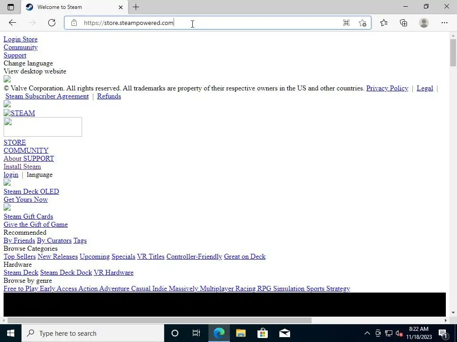Click the Install Steam link
457x342 pixels.
coord(22,167)
